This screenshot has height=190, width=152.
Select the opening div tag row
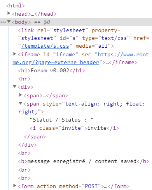tap(26, 87)
